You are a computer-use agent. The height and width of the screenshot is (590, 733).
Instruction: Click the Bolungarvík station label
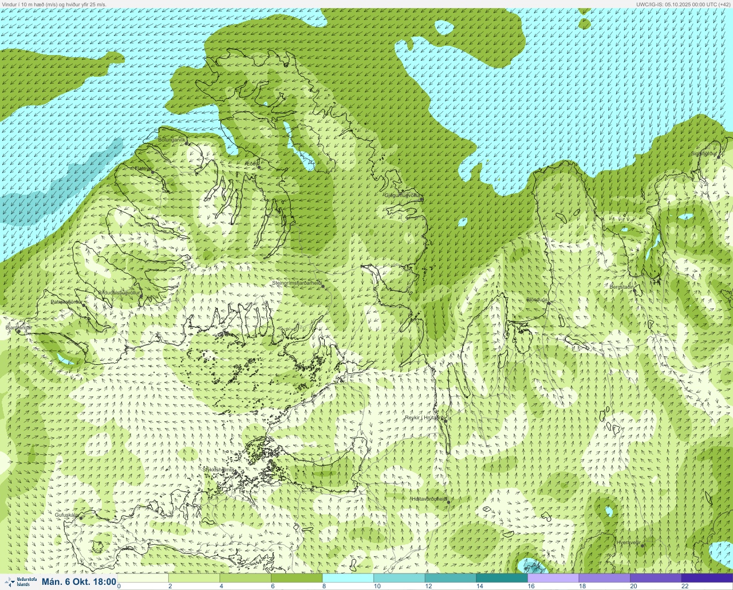tap(172, 140)
